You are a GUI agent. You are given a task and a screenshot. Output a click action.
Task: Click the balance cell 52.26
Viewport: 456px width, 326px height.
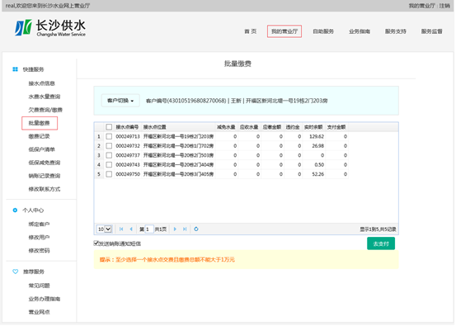coord(317,174)
